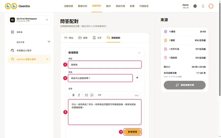Click the 26 KB / 20 MB value
This screenshot has width=221, height=138.
(199, 67)
